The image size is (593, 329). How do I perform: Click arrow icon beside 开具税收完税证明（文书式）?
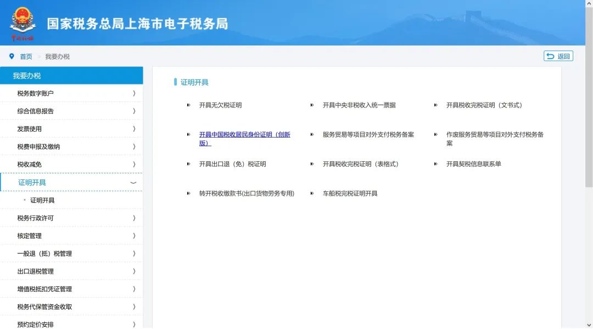pyautogui.click(x=435, y=105)
